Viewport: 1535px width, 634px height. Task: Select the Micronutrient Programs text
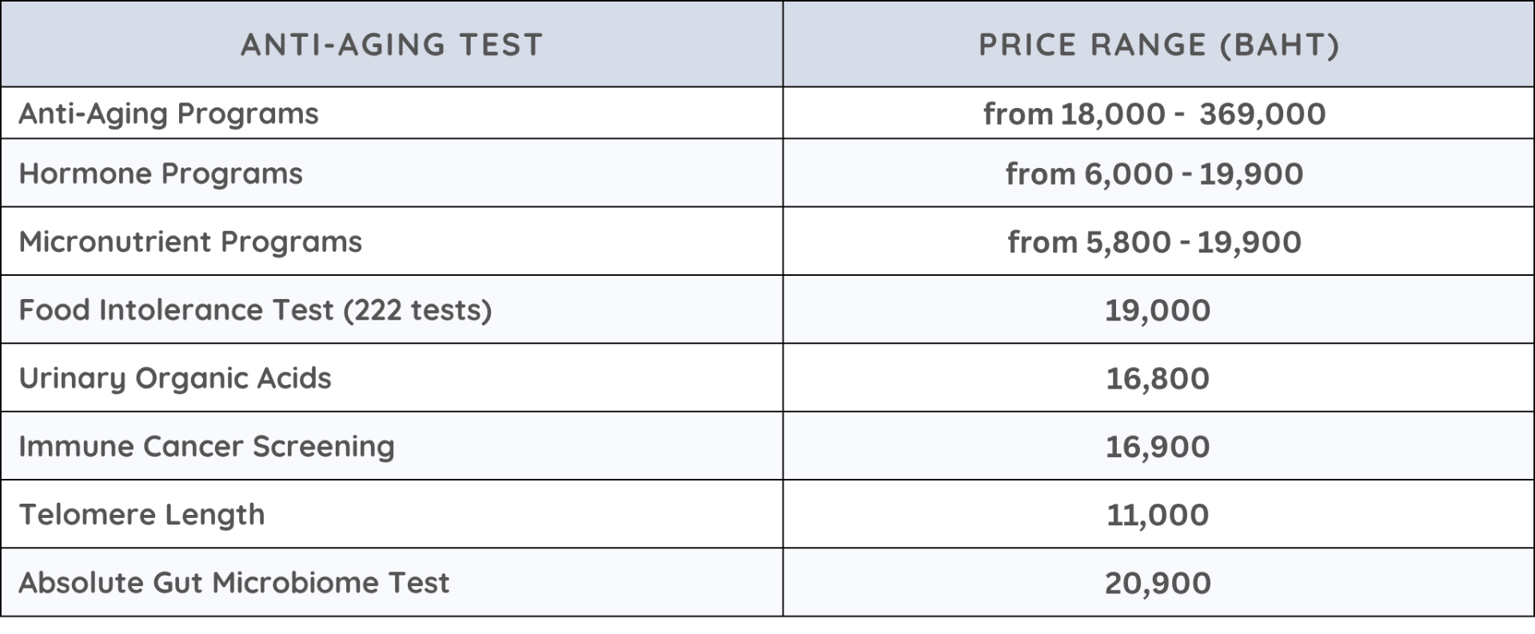(190, 241)
